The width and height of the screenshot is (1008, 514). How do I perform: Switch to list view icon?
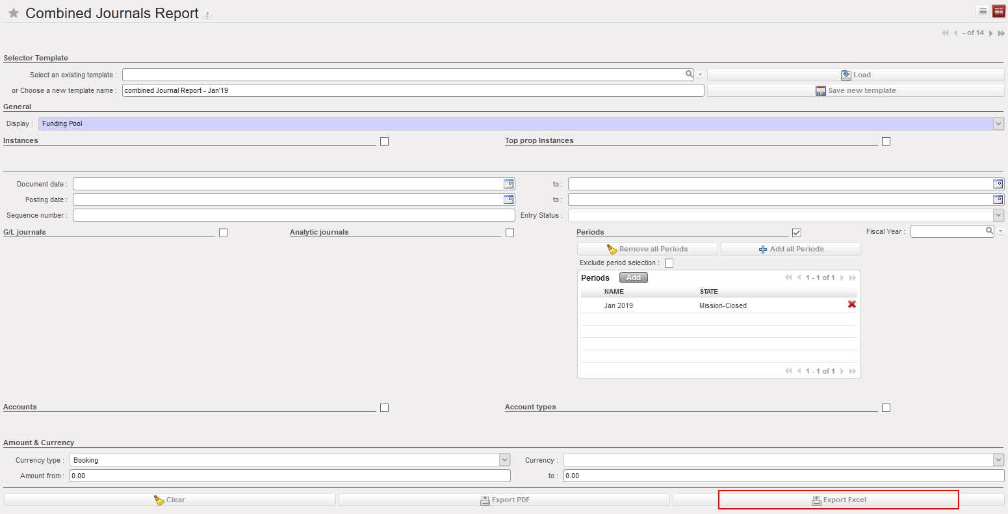coord(983,11)
